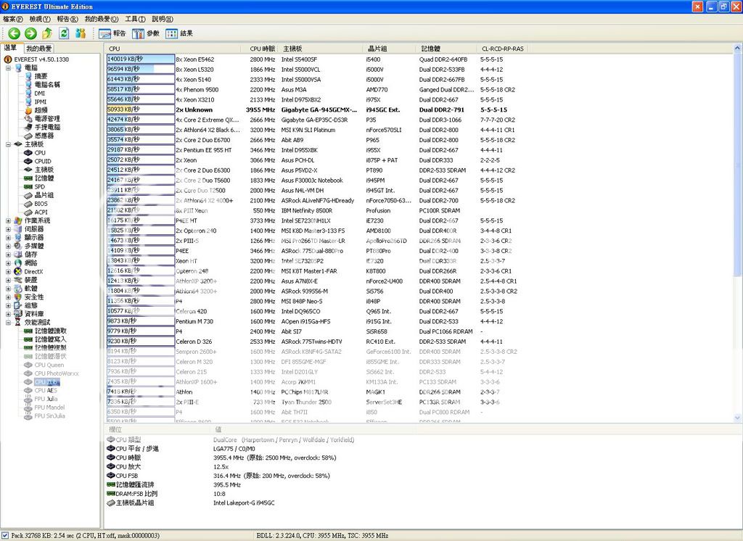743x541 pixels.
Task: Select the 摘要 summary tree item
Action: (41, 76)
